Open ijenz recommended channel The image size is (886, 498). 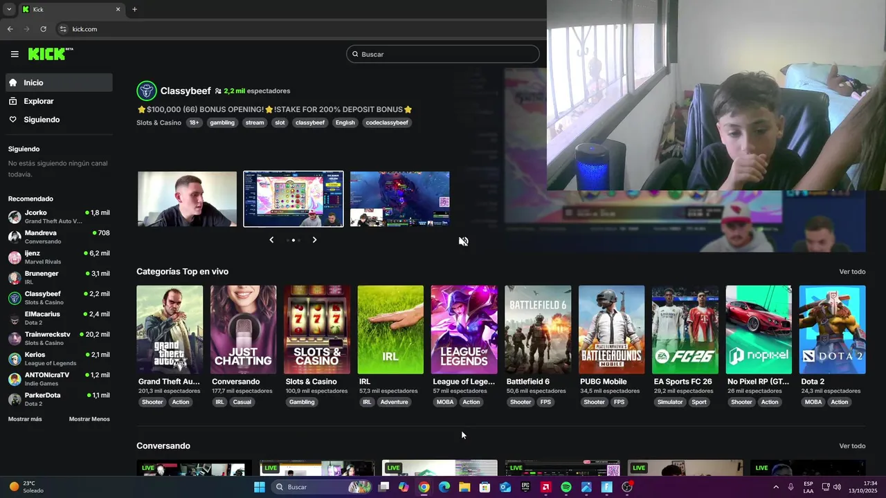point(59,257)
